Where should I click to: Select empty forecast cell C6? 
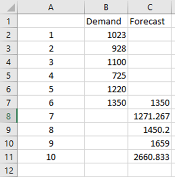(149, 89)
